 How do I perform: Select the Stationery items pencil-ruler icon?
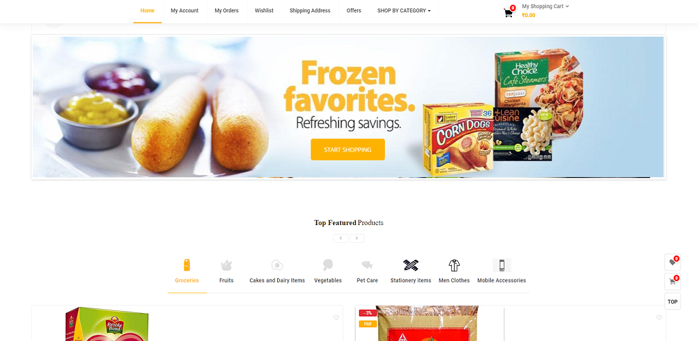pyautogui.click(x=410, y=265)
